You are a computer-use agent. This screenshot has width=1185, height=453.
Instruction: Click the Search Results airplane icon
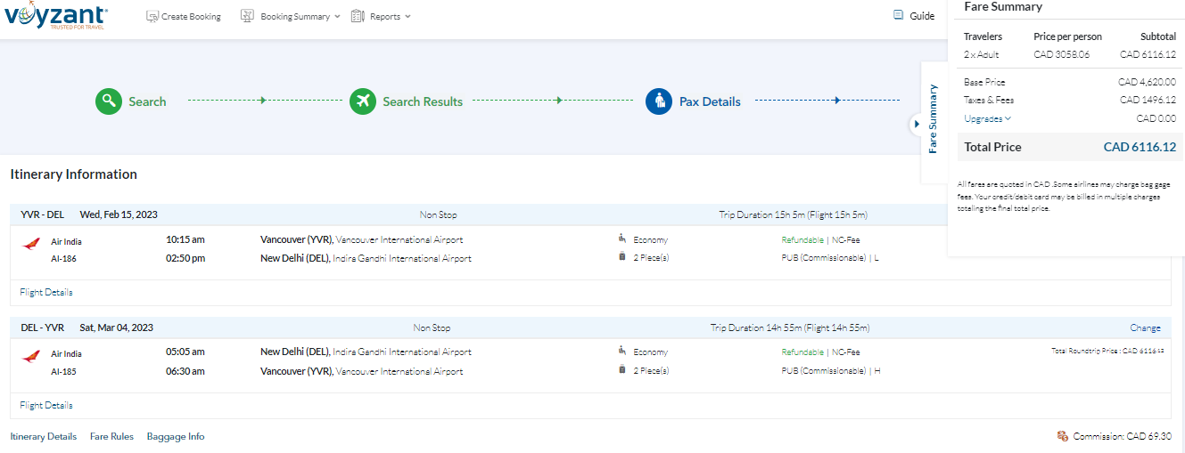[362, 101]
